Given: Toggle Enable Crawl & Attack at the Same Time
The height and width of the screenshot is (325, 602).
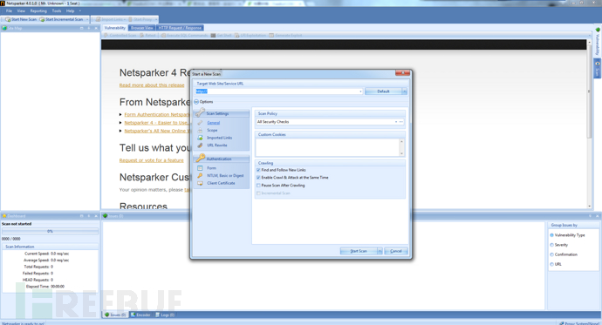Looking at the screenshot, I should pyautogui.click(x=258, y=178).
